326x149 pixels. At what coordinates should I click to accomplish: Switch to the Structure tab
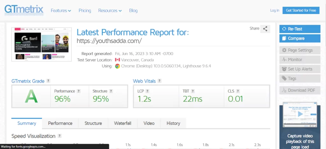tap(93, 123)
